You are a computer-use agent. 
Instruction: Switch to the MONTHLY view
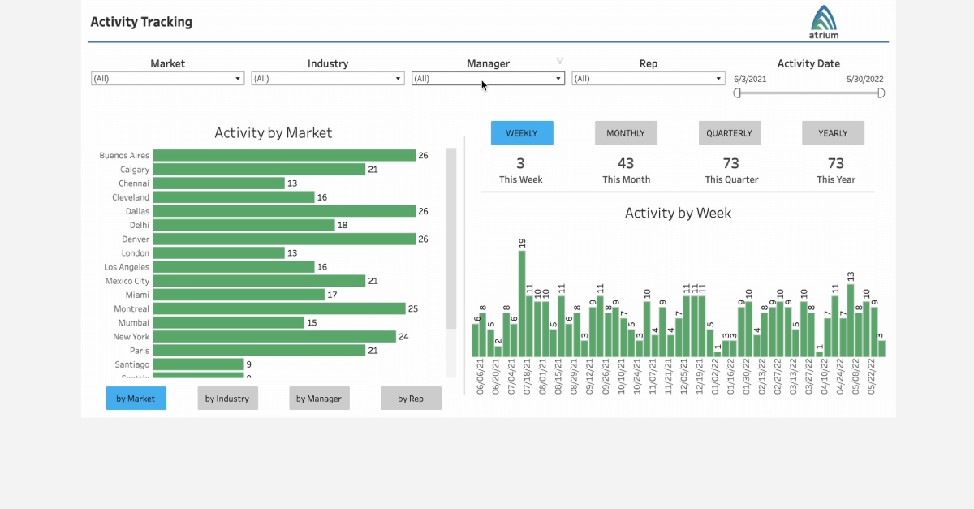click(626, 132)
